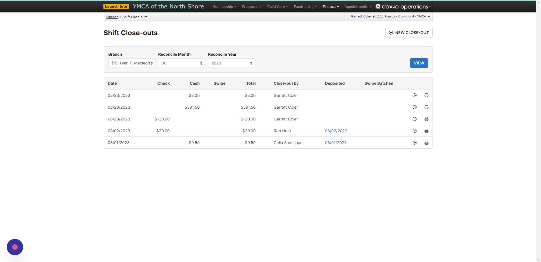Click the YMCA of the North Shore title
The height and width of the screenshot is (262, 541).
coord(168,6)
